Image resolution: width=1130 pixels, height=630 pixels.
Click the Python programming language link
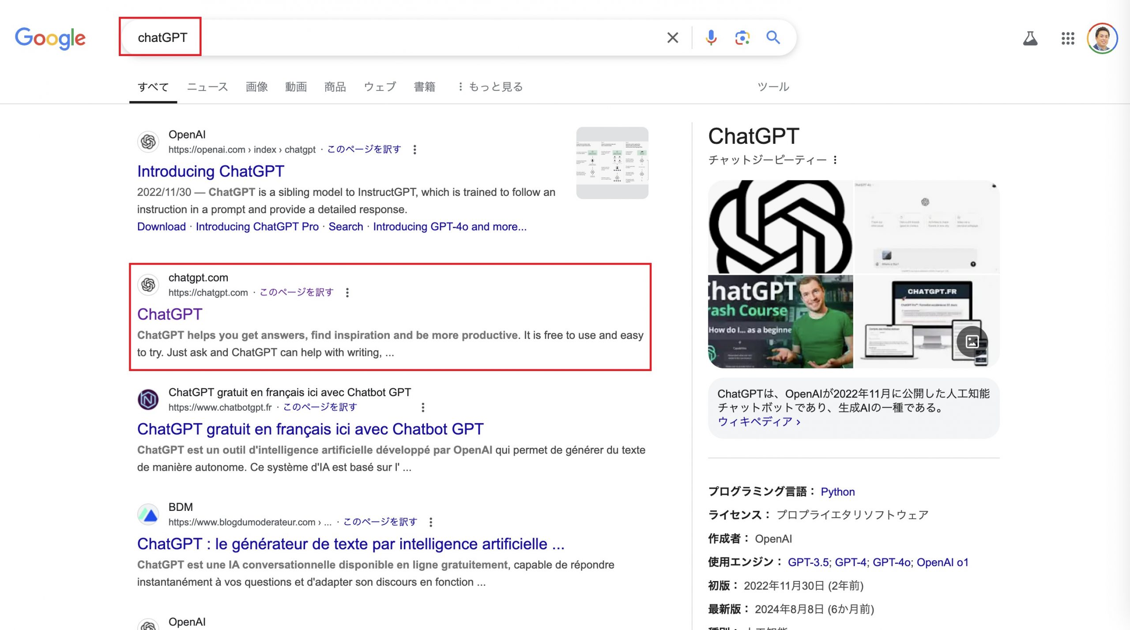pos(838,491)
